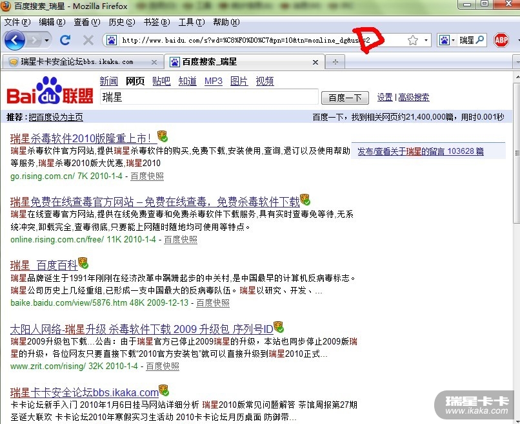Viewport: 520px width, 424px height.
Task: Open the 文件 menu
Action: tap(17, 22)
